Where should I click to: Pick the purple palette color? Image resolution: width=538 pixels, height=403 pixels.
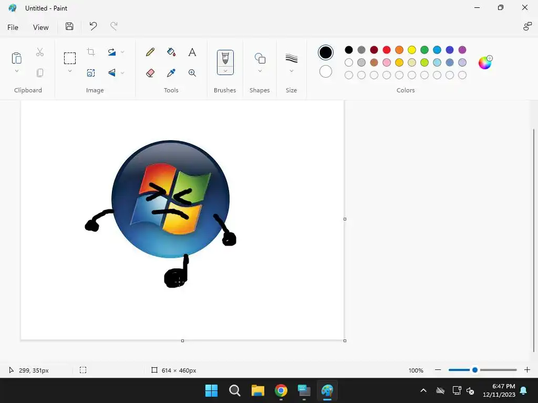click(462, 50)
